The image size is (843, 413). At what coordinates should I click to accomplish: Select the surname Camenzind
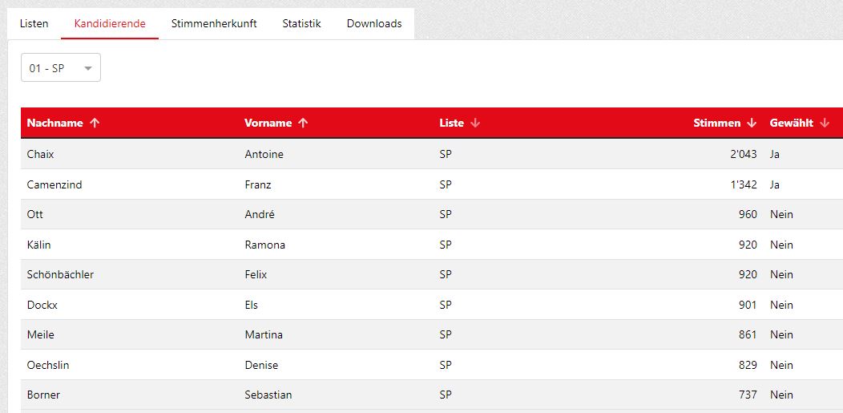(54, 184)
